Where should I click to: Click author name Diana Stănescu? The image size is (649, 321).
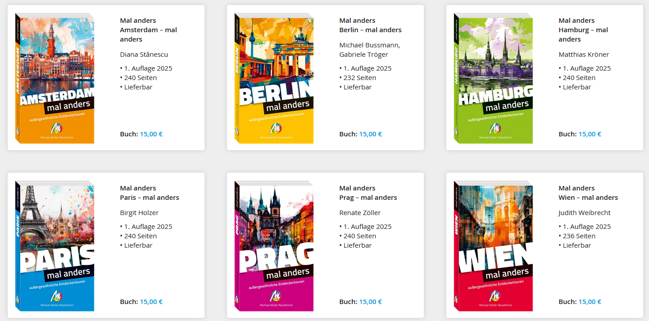(x=144, y=55)
